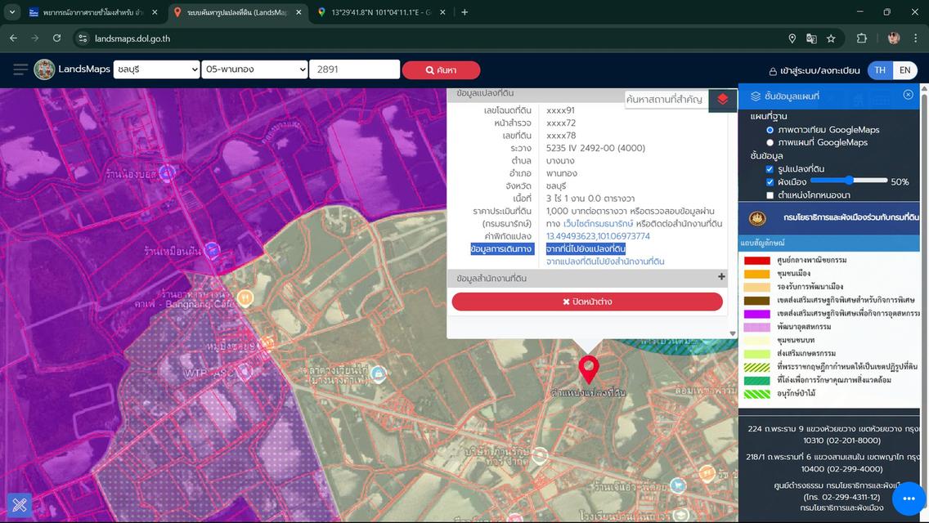The height and width of the screenshot is (523, 929).
Task: Click the red map layers icon
Action: coord(722,99)
